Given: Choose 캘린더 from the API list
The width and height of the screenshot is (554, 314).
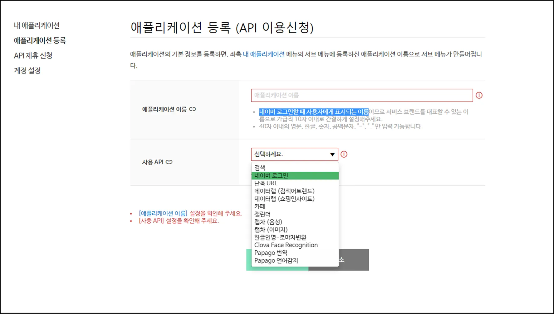Looking at the screenshot, I should tap(295, 214).
